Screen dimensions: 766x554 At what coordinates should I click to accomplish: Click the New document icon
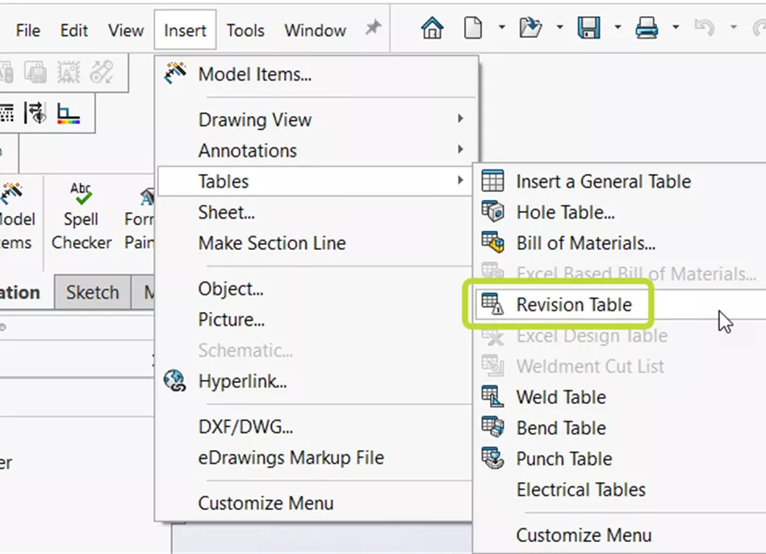point(473,29)
